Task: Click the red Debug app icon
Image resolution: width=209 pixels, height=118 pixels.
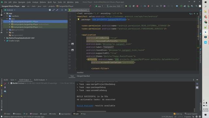Action: point(137,6)
